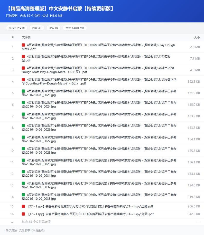This screenshot has width=204, height=235.
Task: Select file name Counting-Play-Dough-Mats-(1-10页).pdf
Action: coord(99,81)
